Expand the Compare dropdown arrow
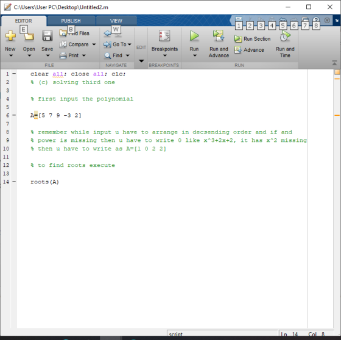The height and width of the screenshot is (340, 341). pos(94,44)
